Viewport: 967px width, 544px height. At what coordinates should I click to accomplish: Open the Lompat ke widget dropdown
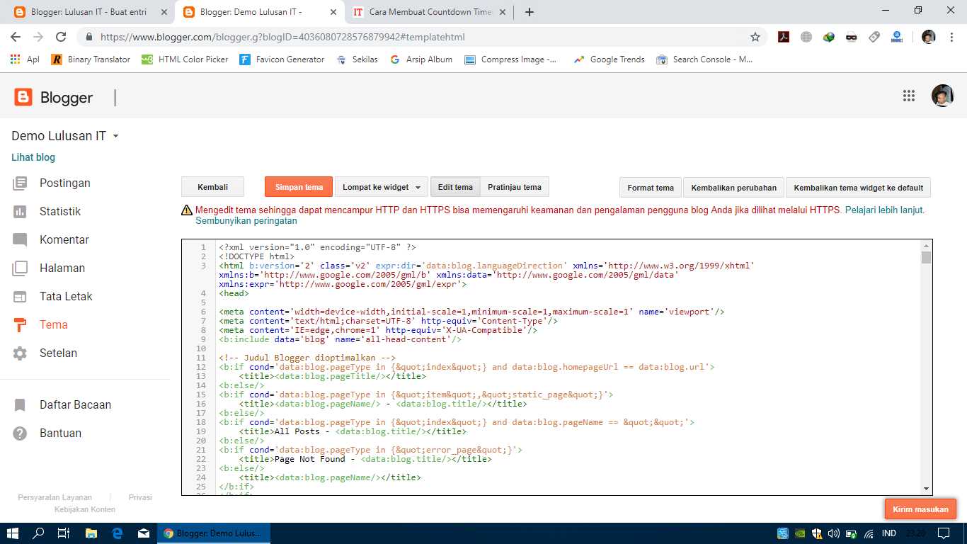382,187
